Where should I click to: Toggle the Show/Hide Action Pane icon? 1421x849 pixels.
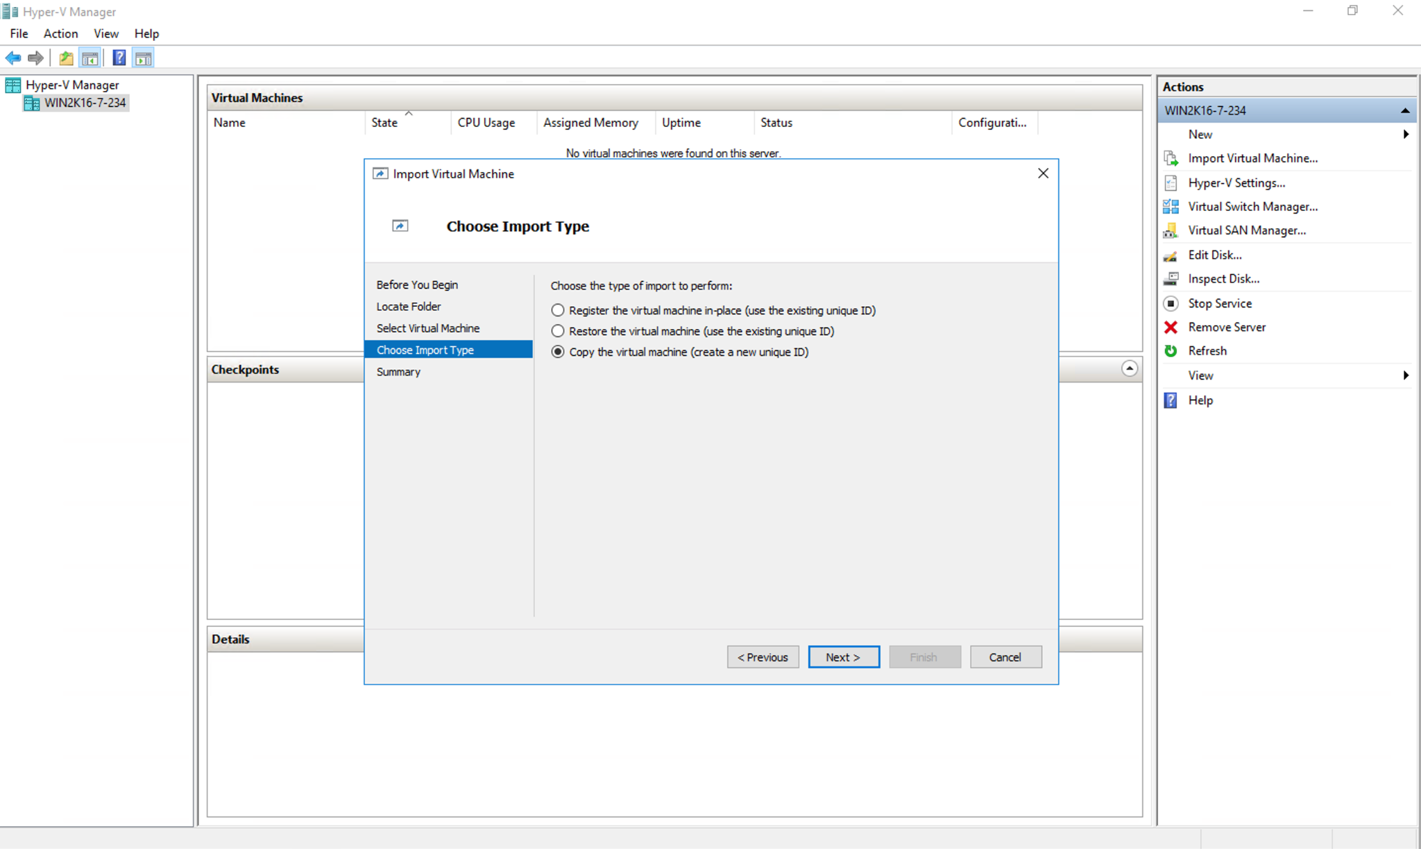[x=144, y=58]
